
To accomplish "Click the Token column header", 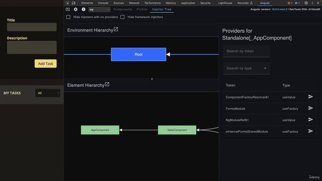I will (230, 85).
